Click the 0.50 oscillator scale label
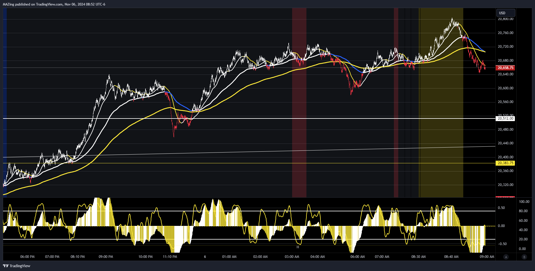The width and height of the screenshot is (535, 271). pyautogui.click(x=501, y=208)
